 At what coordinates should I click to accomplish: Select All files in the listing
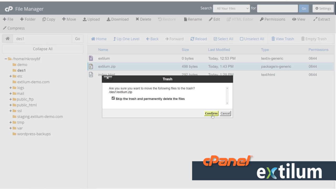tap(223, 39)
